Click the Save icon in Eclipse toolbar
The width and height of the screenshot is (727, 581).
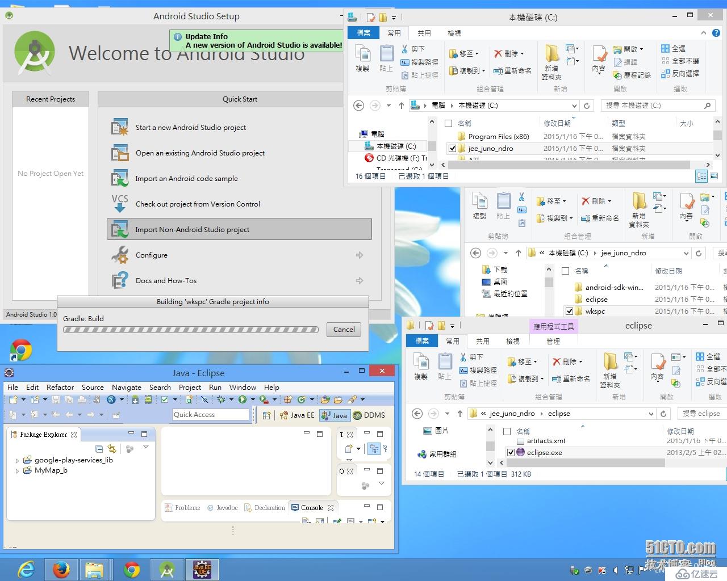(56, 399)
